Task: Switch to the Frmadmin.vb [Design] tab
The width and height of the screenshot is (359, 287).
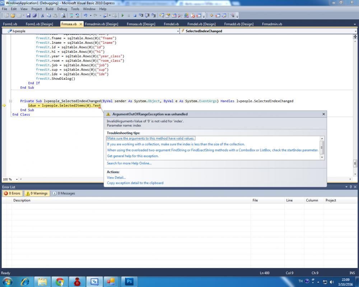Action: point(102,24)
